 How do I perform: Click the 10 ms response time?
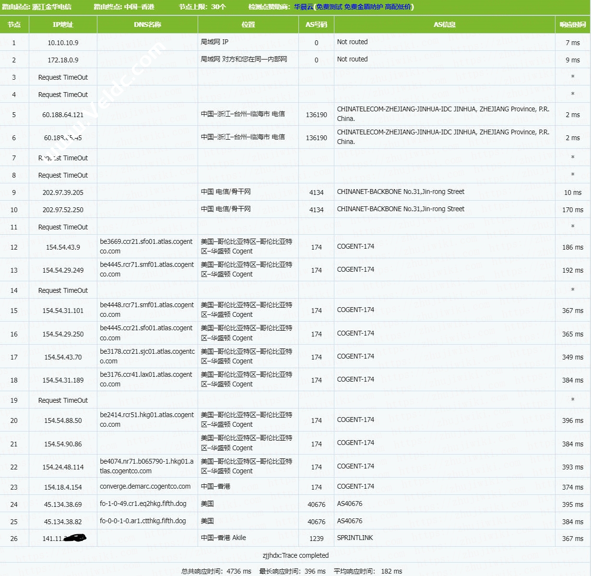(x=573, y=192)
